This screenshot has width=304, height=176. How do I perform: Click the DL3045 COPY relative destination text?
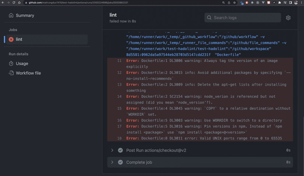tap(209, 111)
